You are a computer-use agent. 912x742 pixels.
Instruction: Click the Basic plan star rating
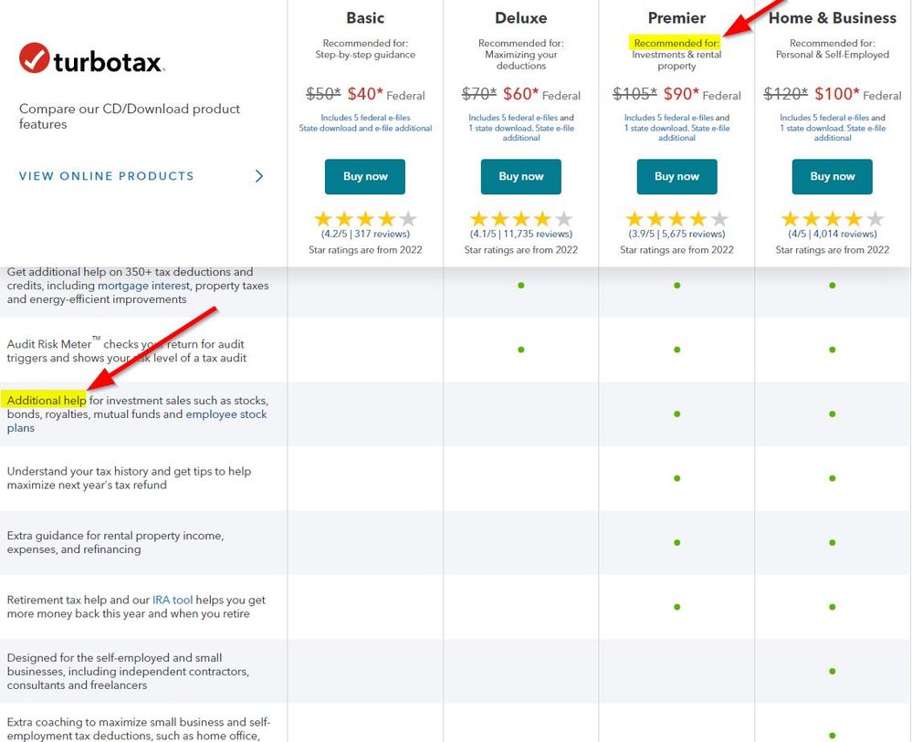(365, 219)
